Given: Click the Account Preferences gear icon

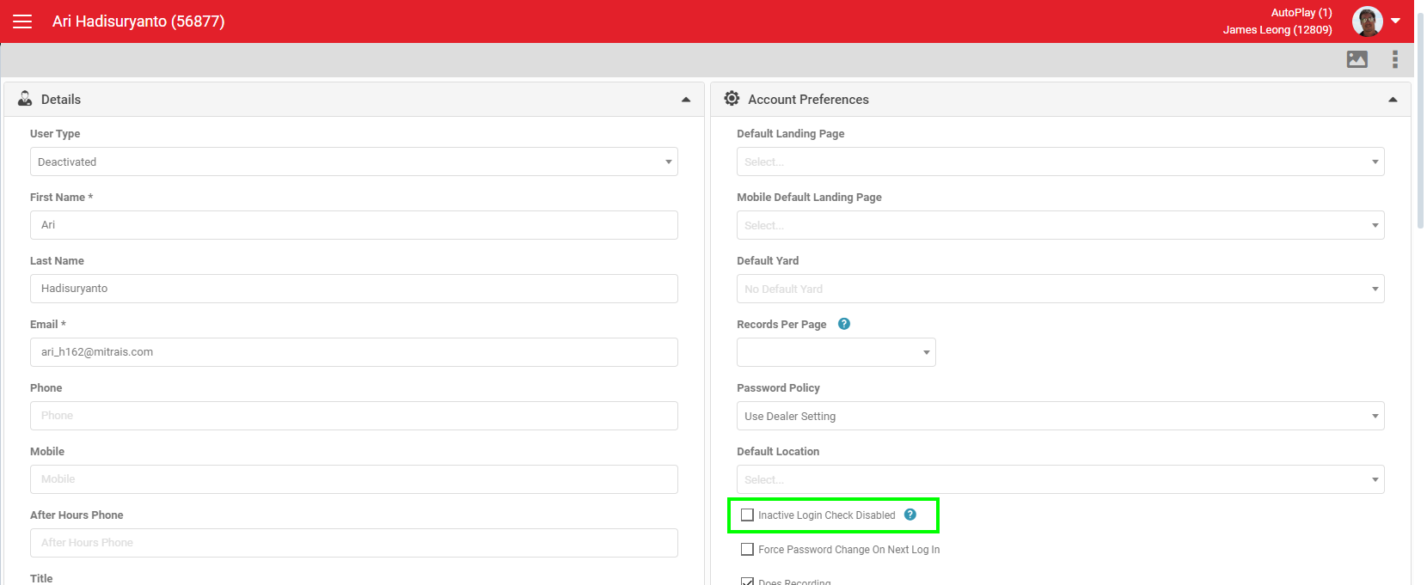Looking at the screenshot, I should pyautogui.click(x=732, y=99).
